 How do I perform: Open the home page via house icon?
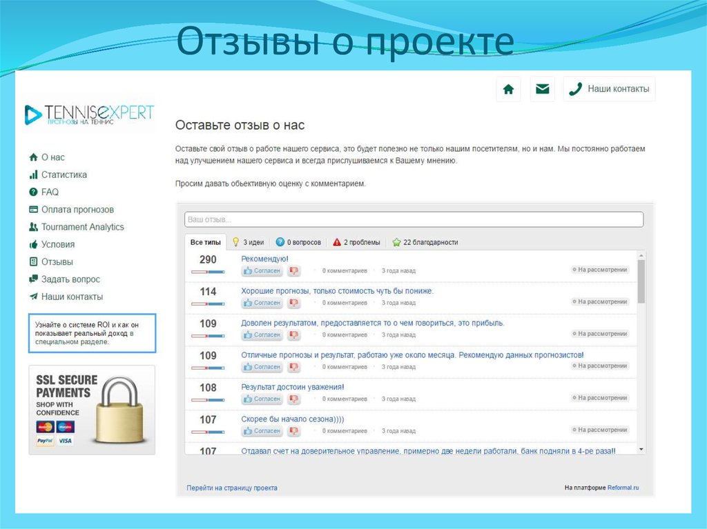point(509,88)
